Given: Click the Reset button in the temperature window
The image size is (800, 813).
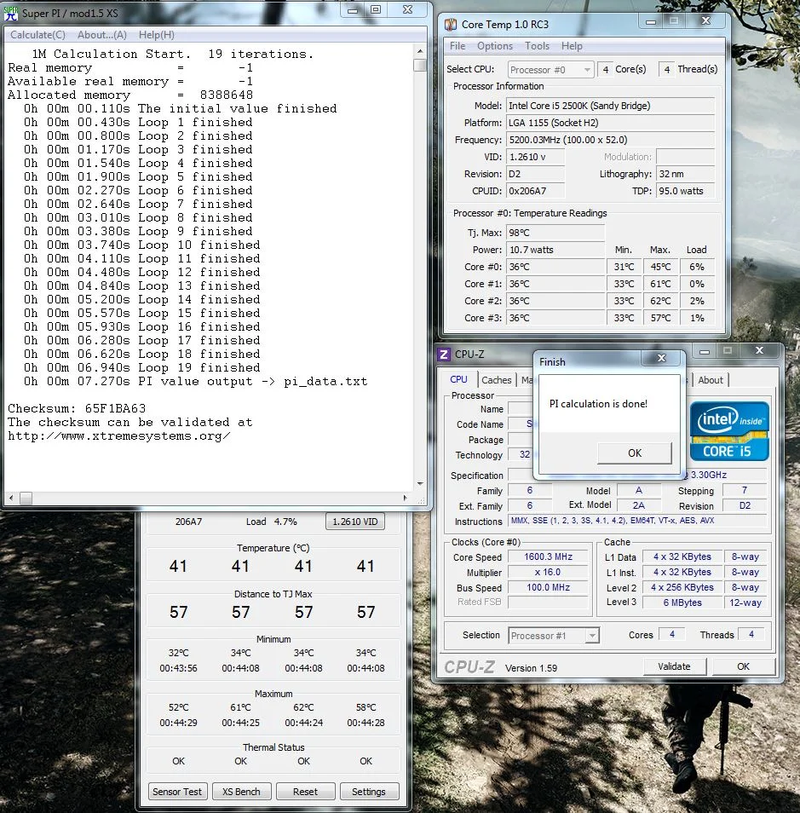Looking at the screenshot, I should tap(305, 792).
